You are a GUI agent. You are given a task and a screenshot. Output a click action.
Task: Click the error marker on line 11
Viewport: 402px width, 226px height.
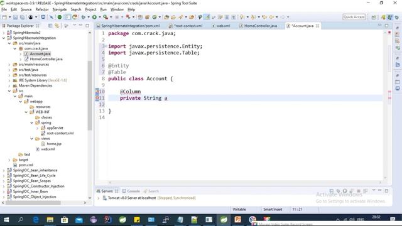tap(97, 98)
